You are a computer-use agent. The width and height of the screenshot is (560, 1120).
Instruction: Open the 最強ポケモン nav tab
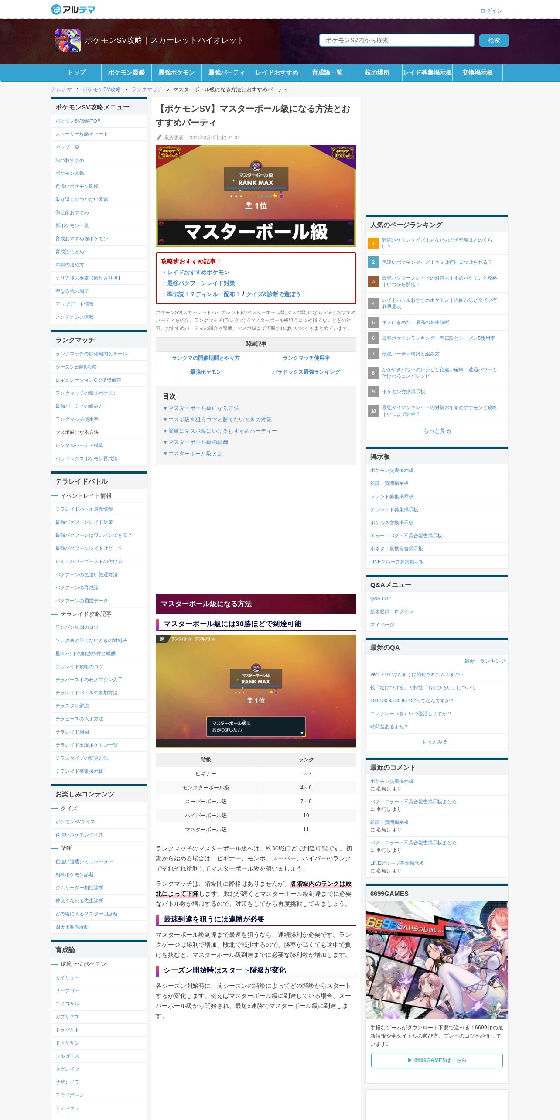177,72
